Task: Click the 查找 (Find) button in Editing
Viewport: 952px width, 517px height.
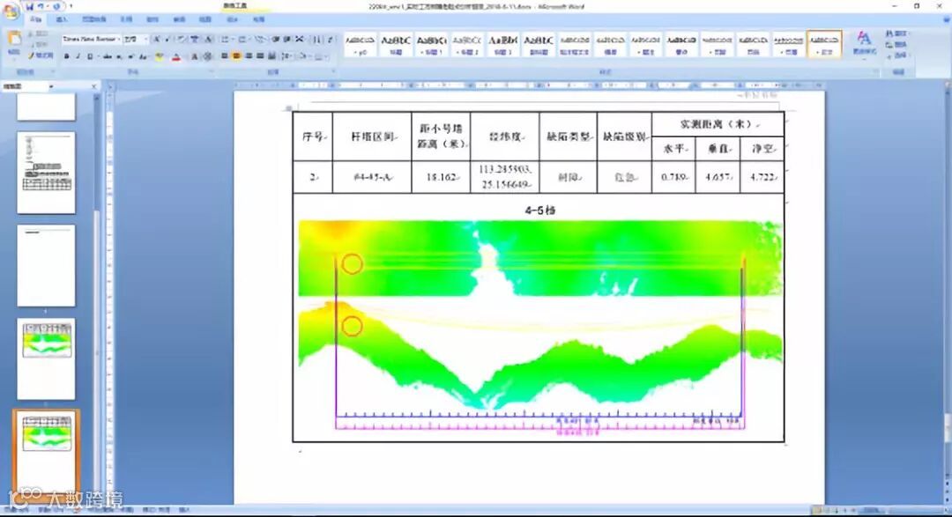Action: point(896,33)
